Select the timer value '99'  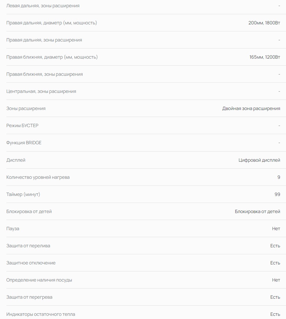point(277,194)
